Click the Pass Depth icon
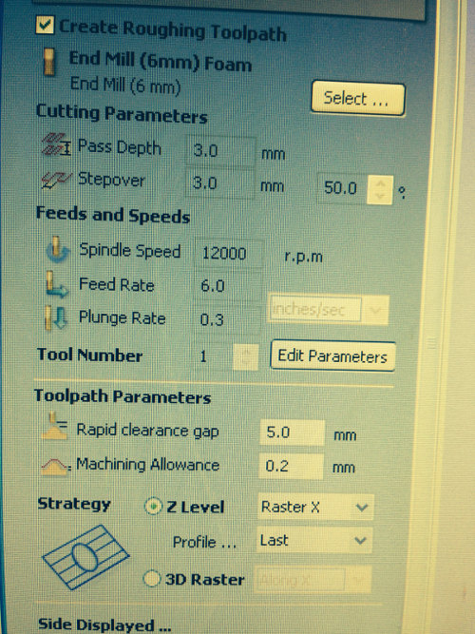 coord(56,145)
